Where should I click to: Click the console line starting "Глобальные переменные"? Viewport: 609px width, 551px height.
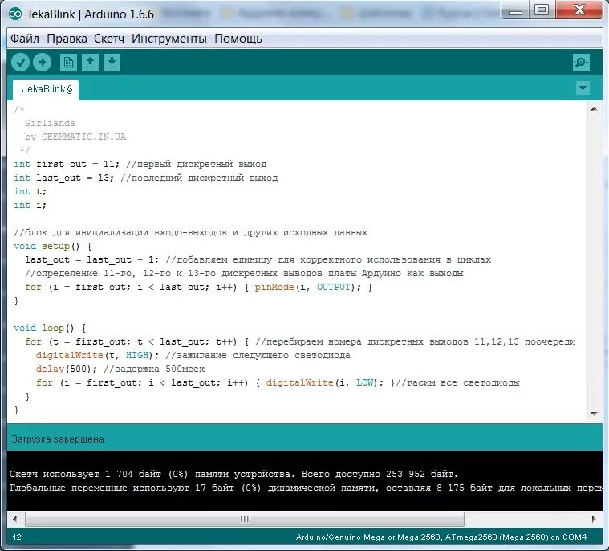pyautogui.click(x=306, y=488)
